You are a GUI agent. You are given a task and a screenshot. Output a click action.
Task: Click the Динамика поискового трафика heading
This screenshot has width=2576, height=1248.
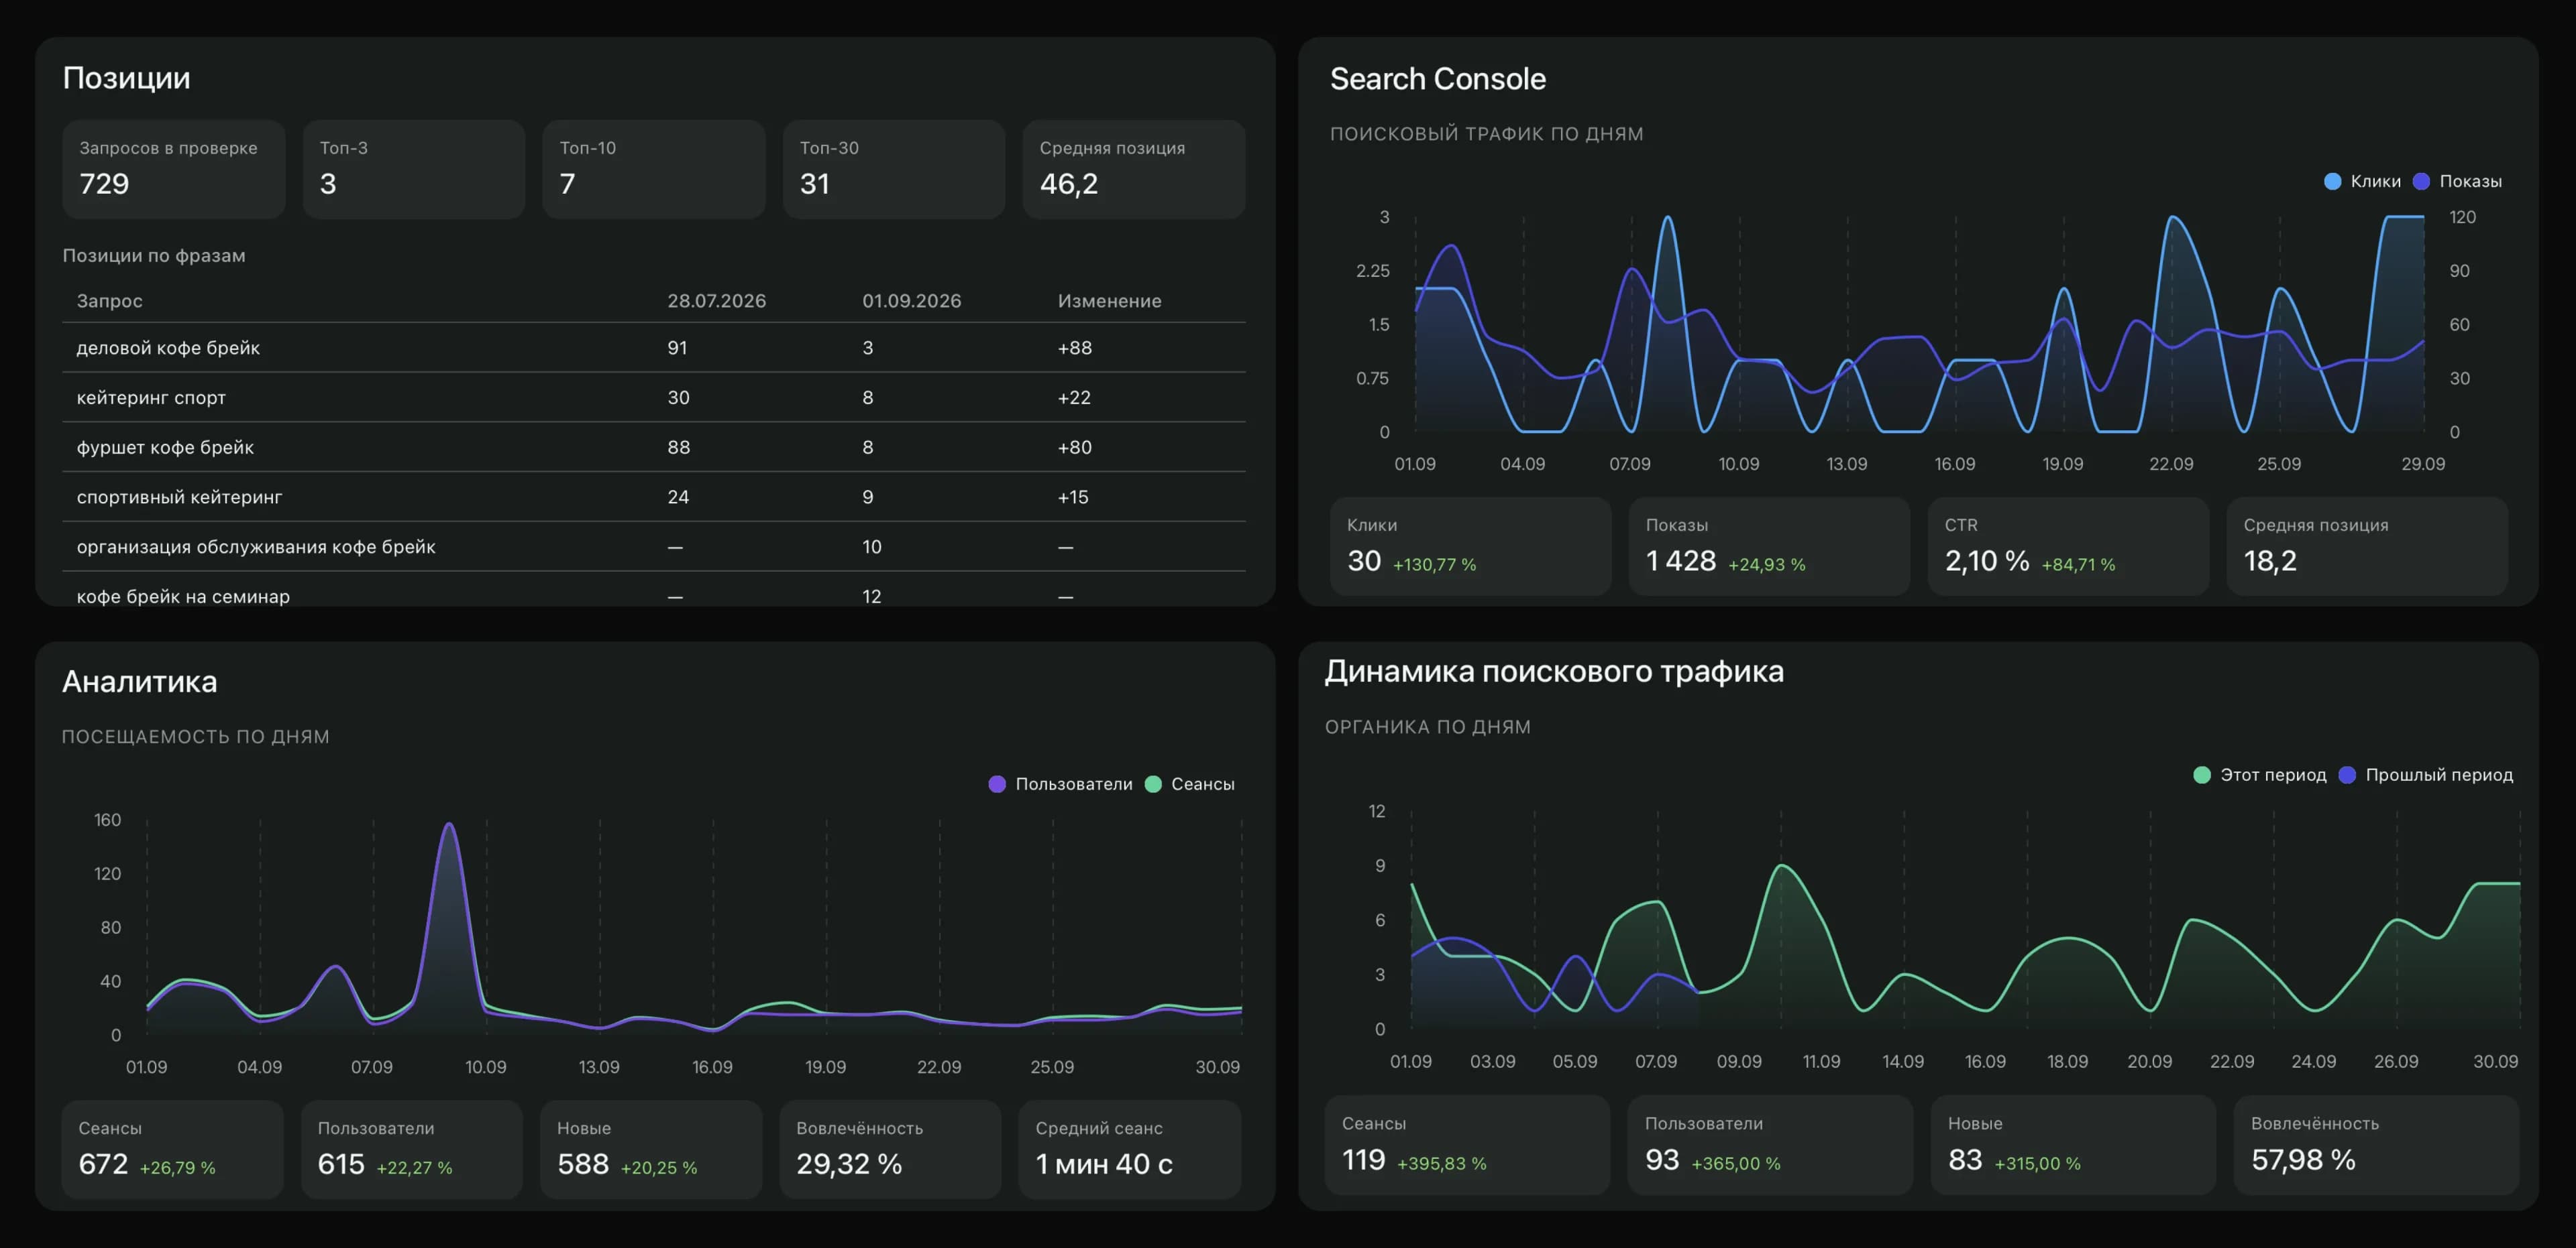tap(1555, 672)
